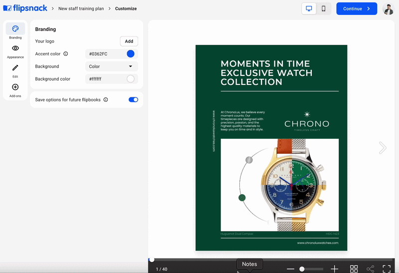Expand the Background type dropdown
The height and width of the screenshot is (273, 399).
coord(112,66)
